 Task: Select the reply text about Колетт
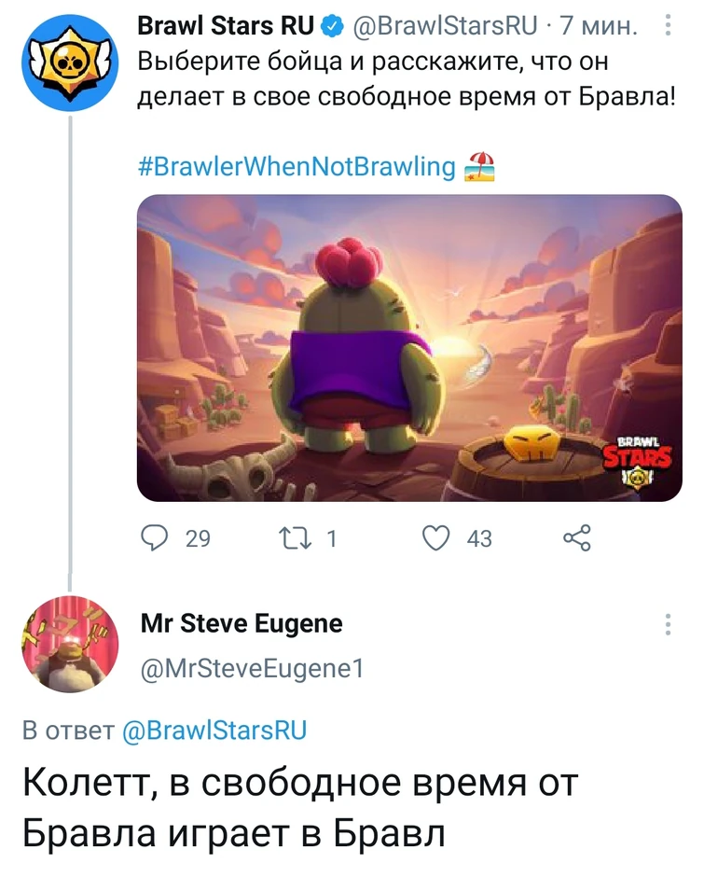[300, 808]
